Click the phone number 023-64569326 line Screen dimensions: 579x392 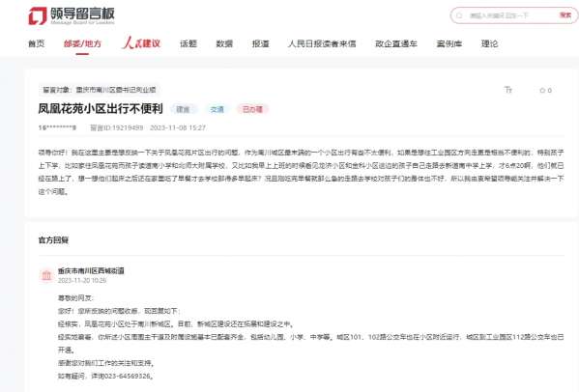[x=105, y=377]
